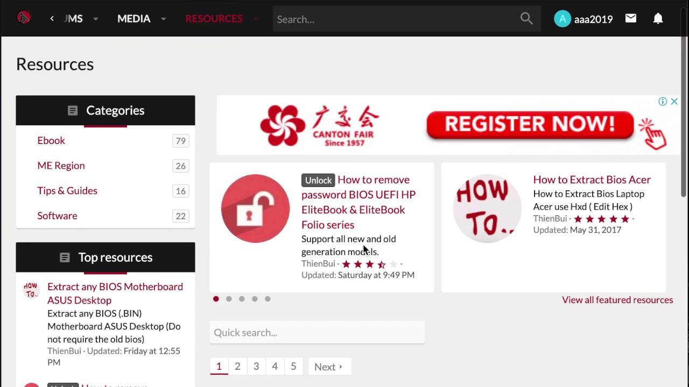Open the MEDIA menu
This screenshot has height=387, width=689.
click(x=134, y=19)
